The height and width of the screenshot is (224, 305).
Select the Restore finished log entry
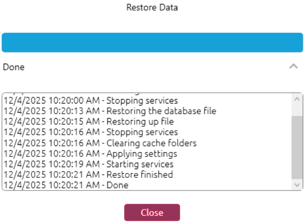88,174
